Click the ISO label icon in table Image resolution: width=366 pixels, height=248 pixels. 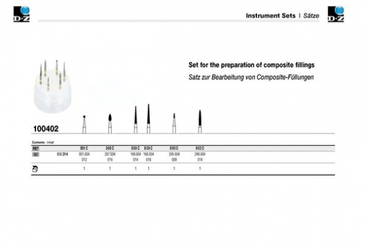35,154
